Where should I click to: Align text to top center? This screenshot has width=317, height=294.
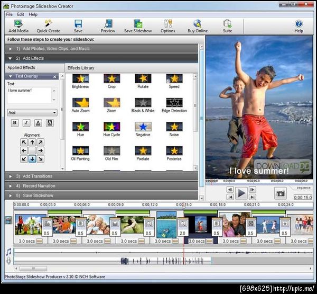tap(32, 142)
